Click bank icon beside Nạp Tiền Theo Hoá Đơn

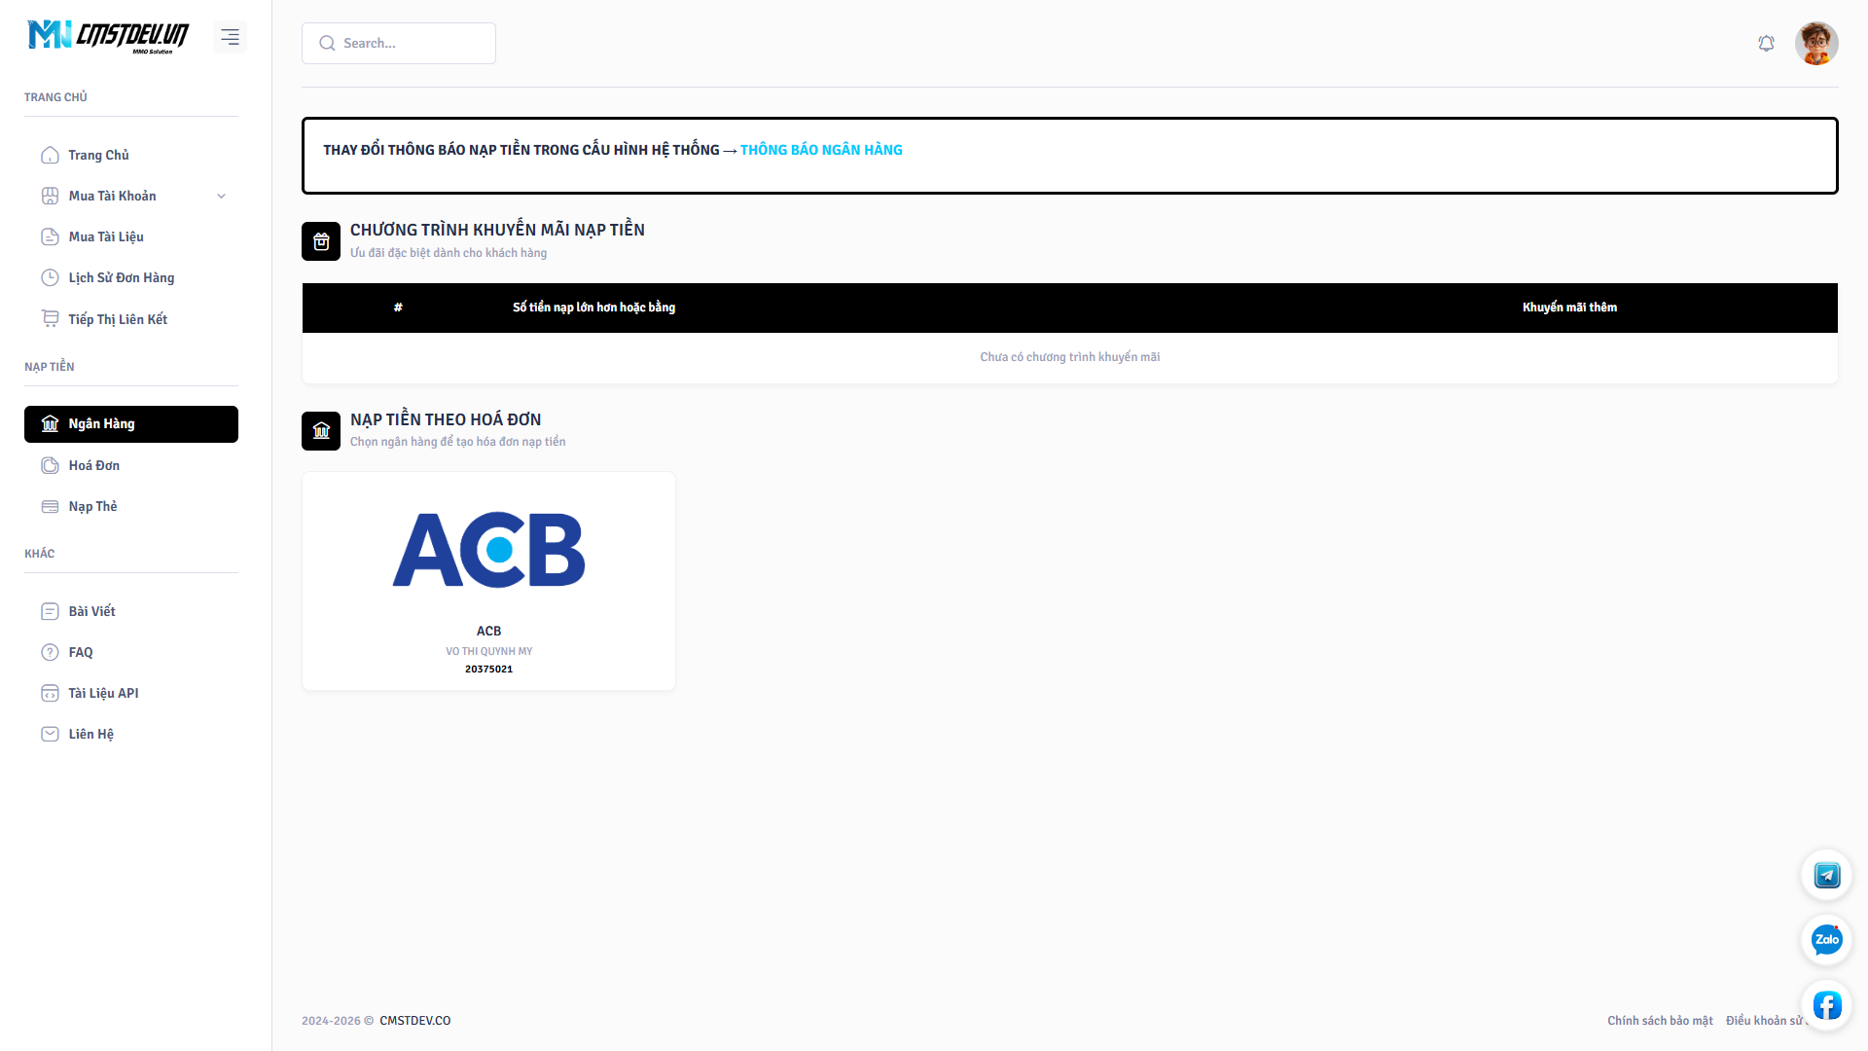321,431
